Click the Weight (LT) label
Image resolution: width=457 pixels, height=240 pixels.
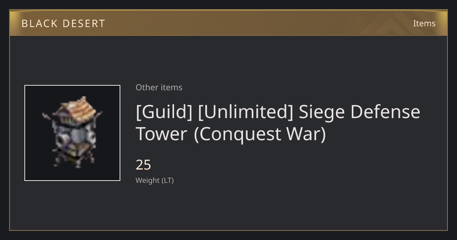(x=155, y=181)
